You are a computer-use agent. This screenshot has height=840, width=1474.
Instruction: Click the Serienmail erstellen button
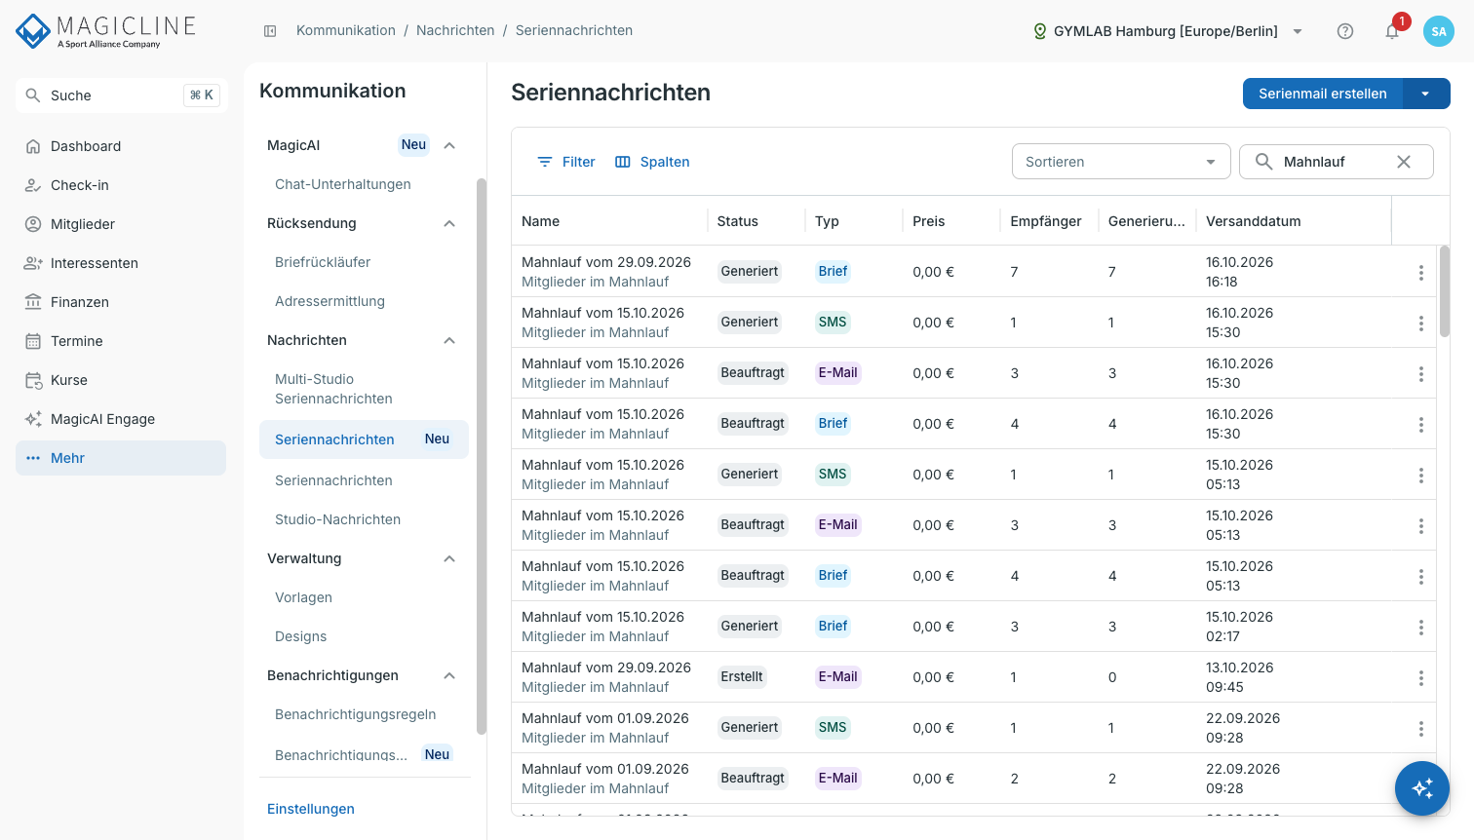(1322, 94)
